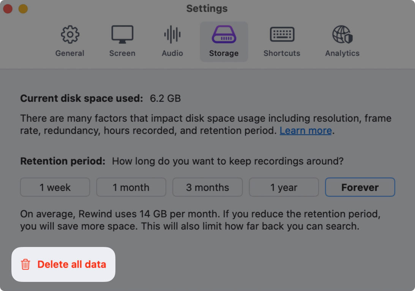Select the Forever retention option

(x=360, y=187)
